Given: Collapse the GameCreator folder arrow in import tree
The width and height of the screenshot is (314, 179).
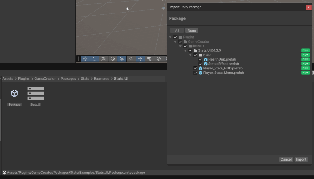Looking at the screenshot, I should (x=175, y=42).
